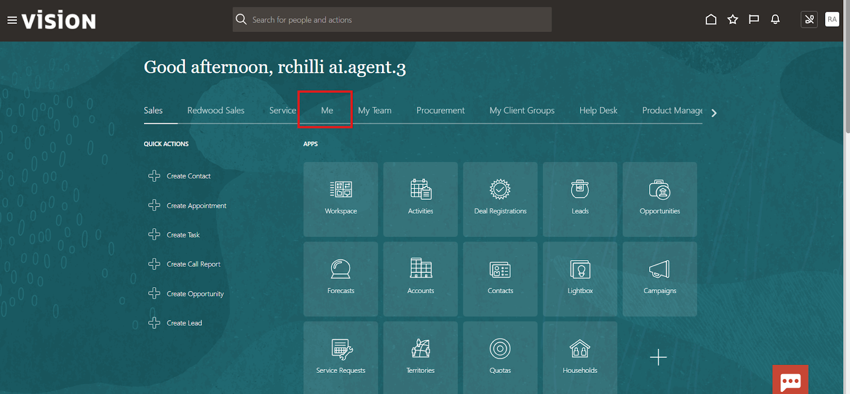
Task: Go to Home using the house icon
Action: pyautogui.click(x=711, y=20)
